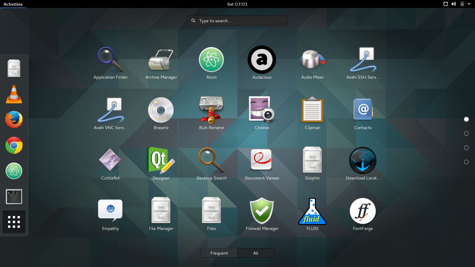Click the window indicator top-bar icon
Screen dimensions: 475x267
[446, 4]
